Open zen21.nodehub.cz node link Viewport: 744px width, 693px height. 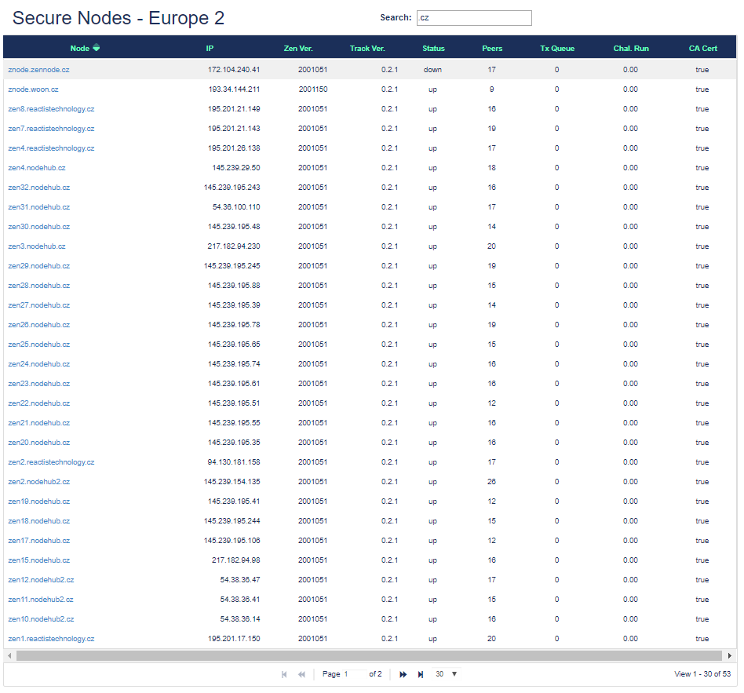(39, 423)
